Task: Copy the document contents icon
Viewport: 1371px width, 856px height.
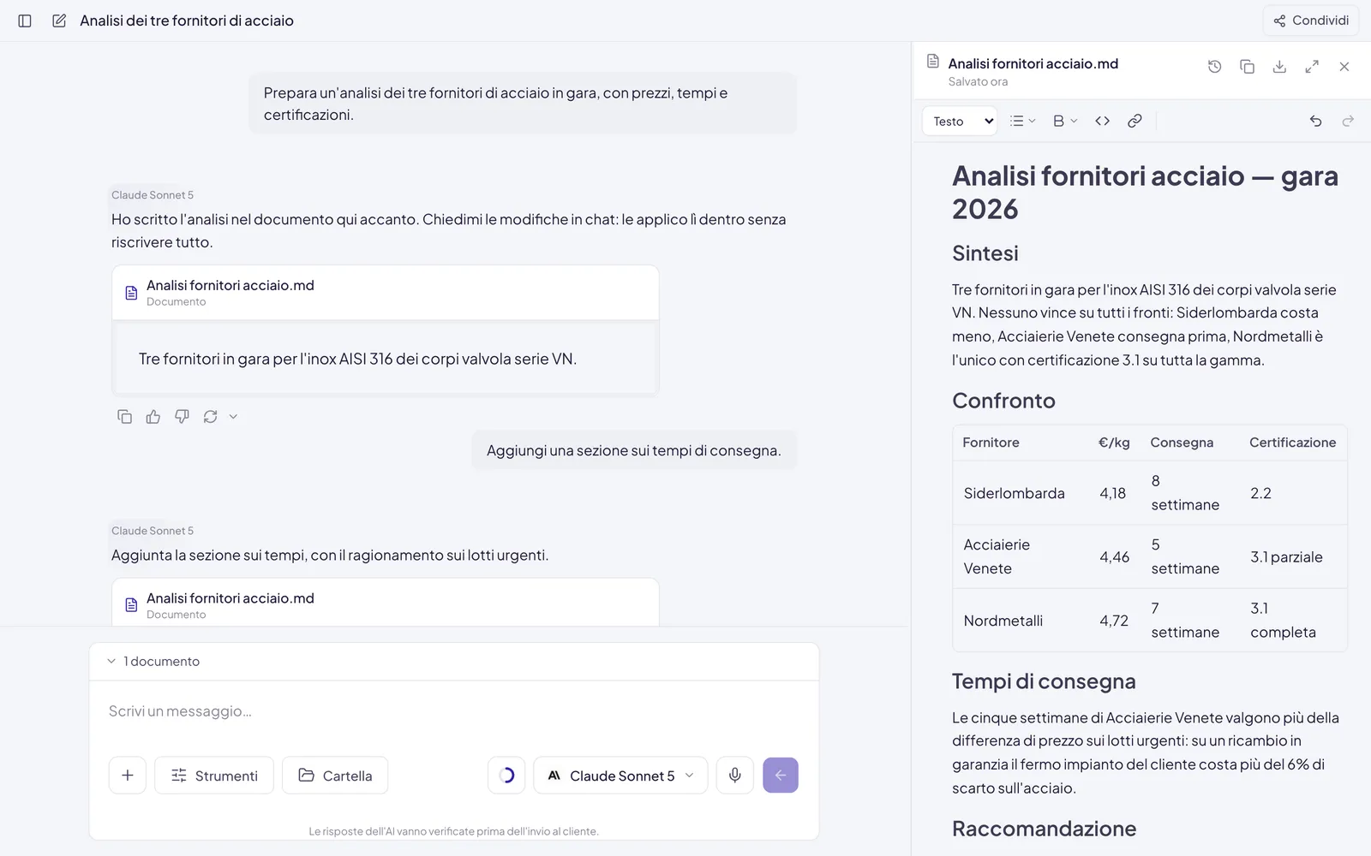Action: (1247, 67)
